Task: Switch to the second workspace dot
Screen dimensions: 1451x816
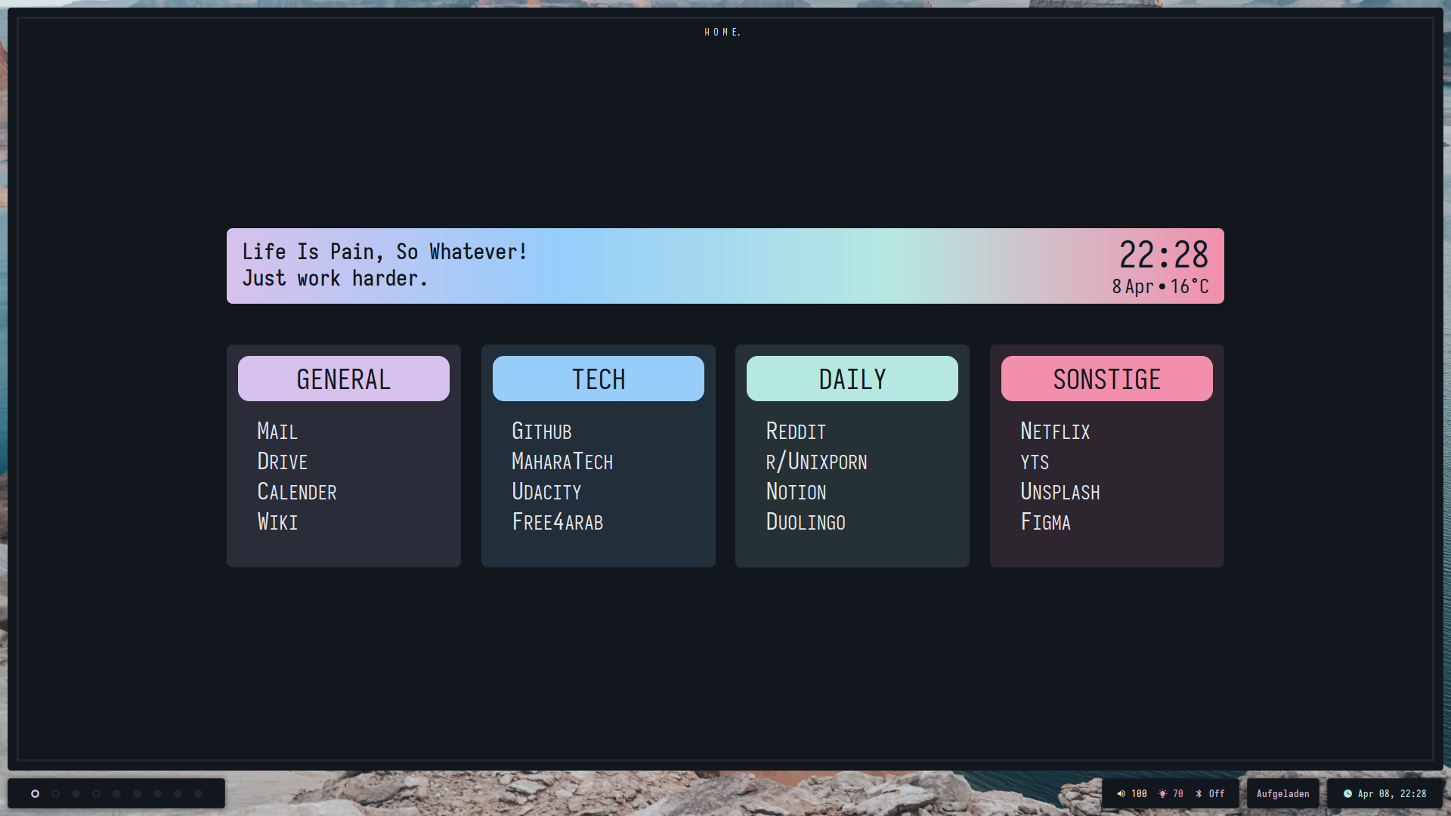Action: point(55,793)
